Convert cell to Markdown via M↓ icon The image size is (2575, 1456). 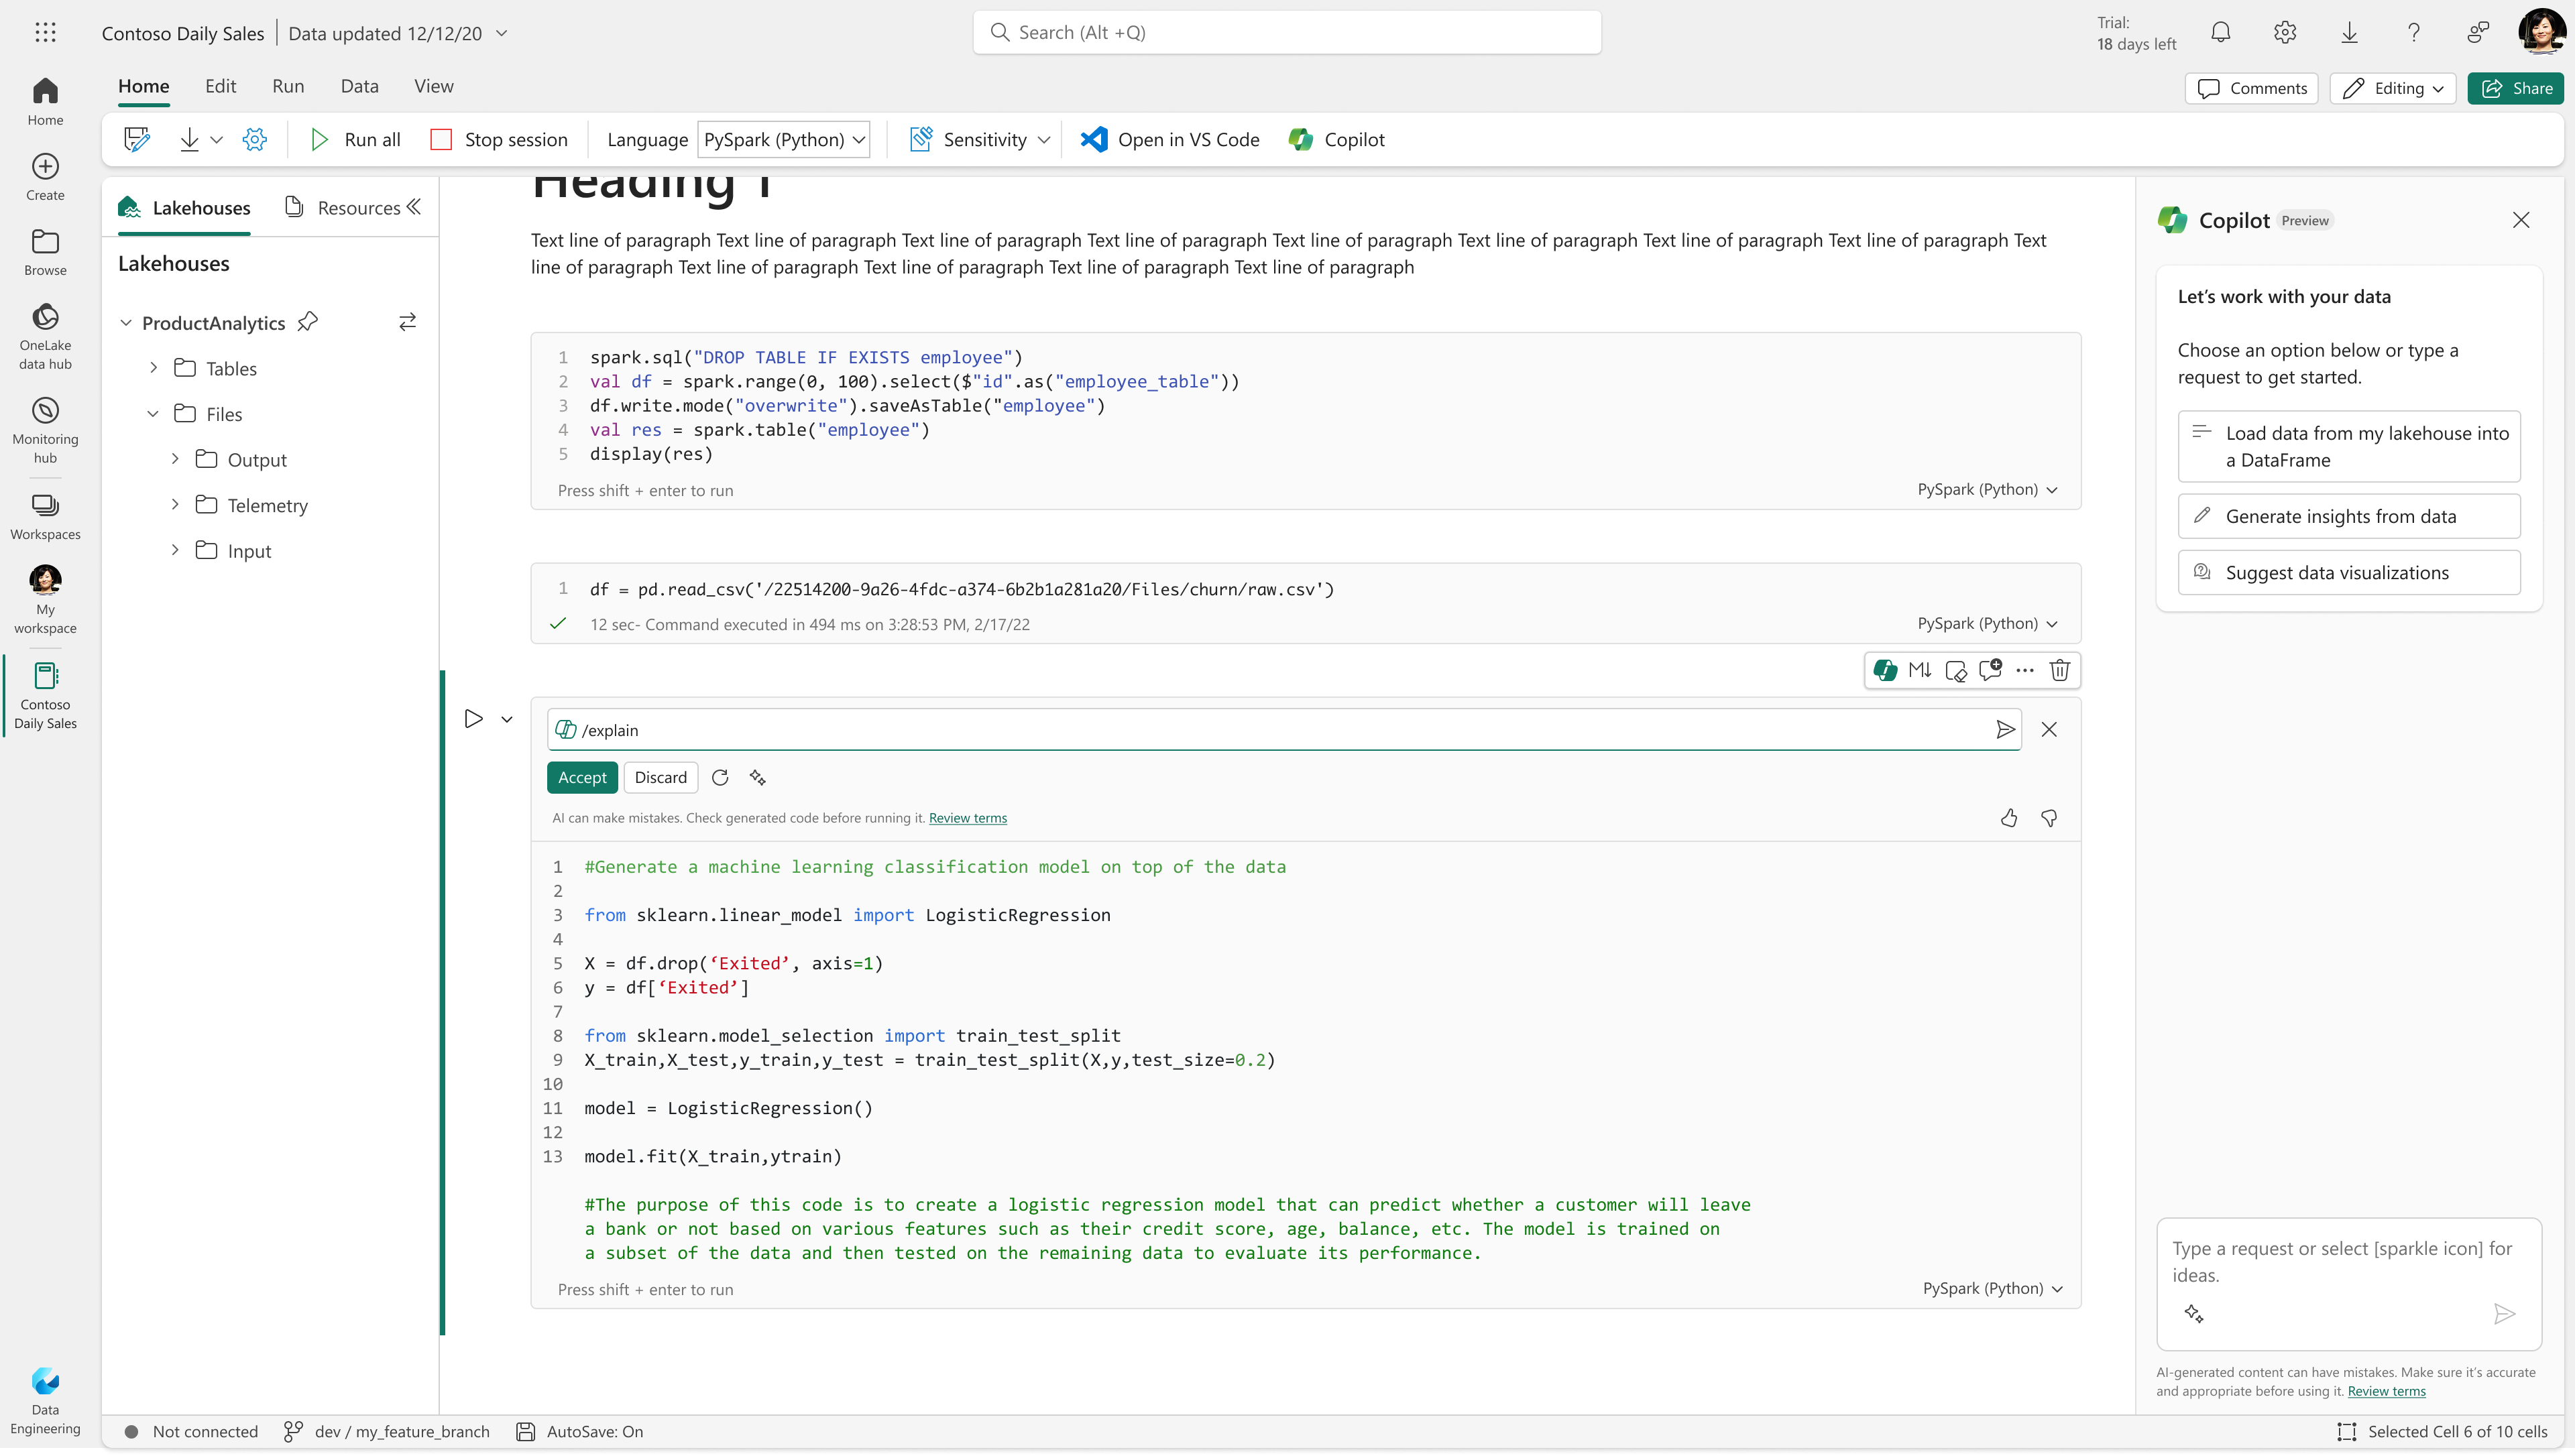coord(1919,670)
